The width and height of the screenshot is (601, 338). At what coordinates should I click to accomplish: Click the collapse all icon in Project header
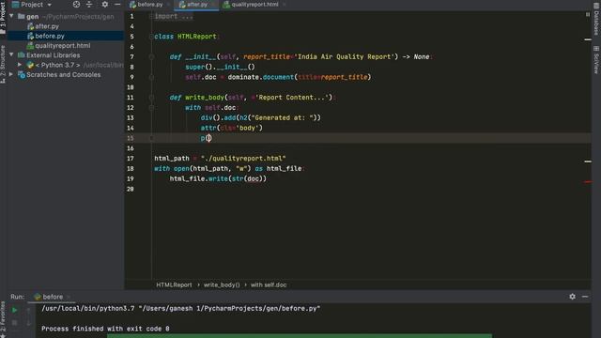coord(89,5)
